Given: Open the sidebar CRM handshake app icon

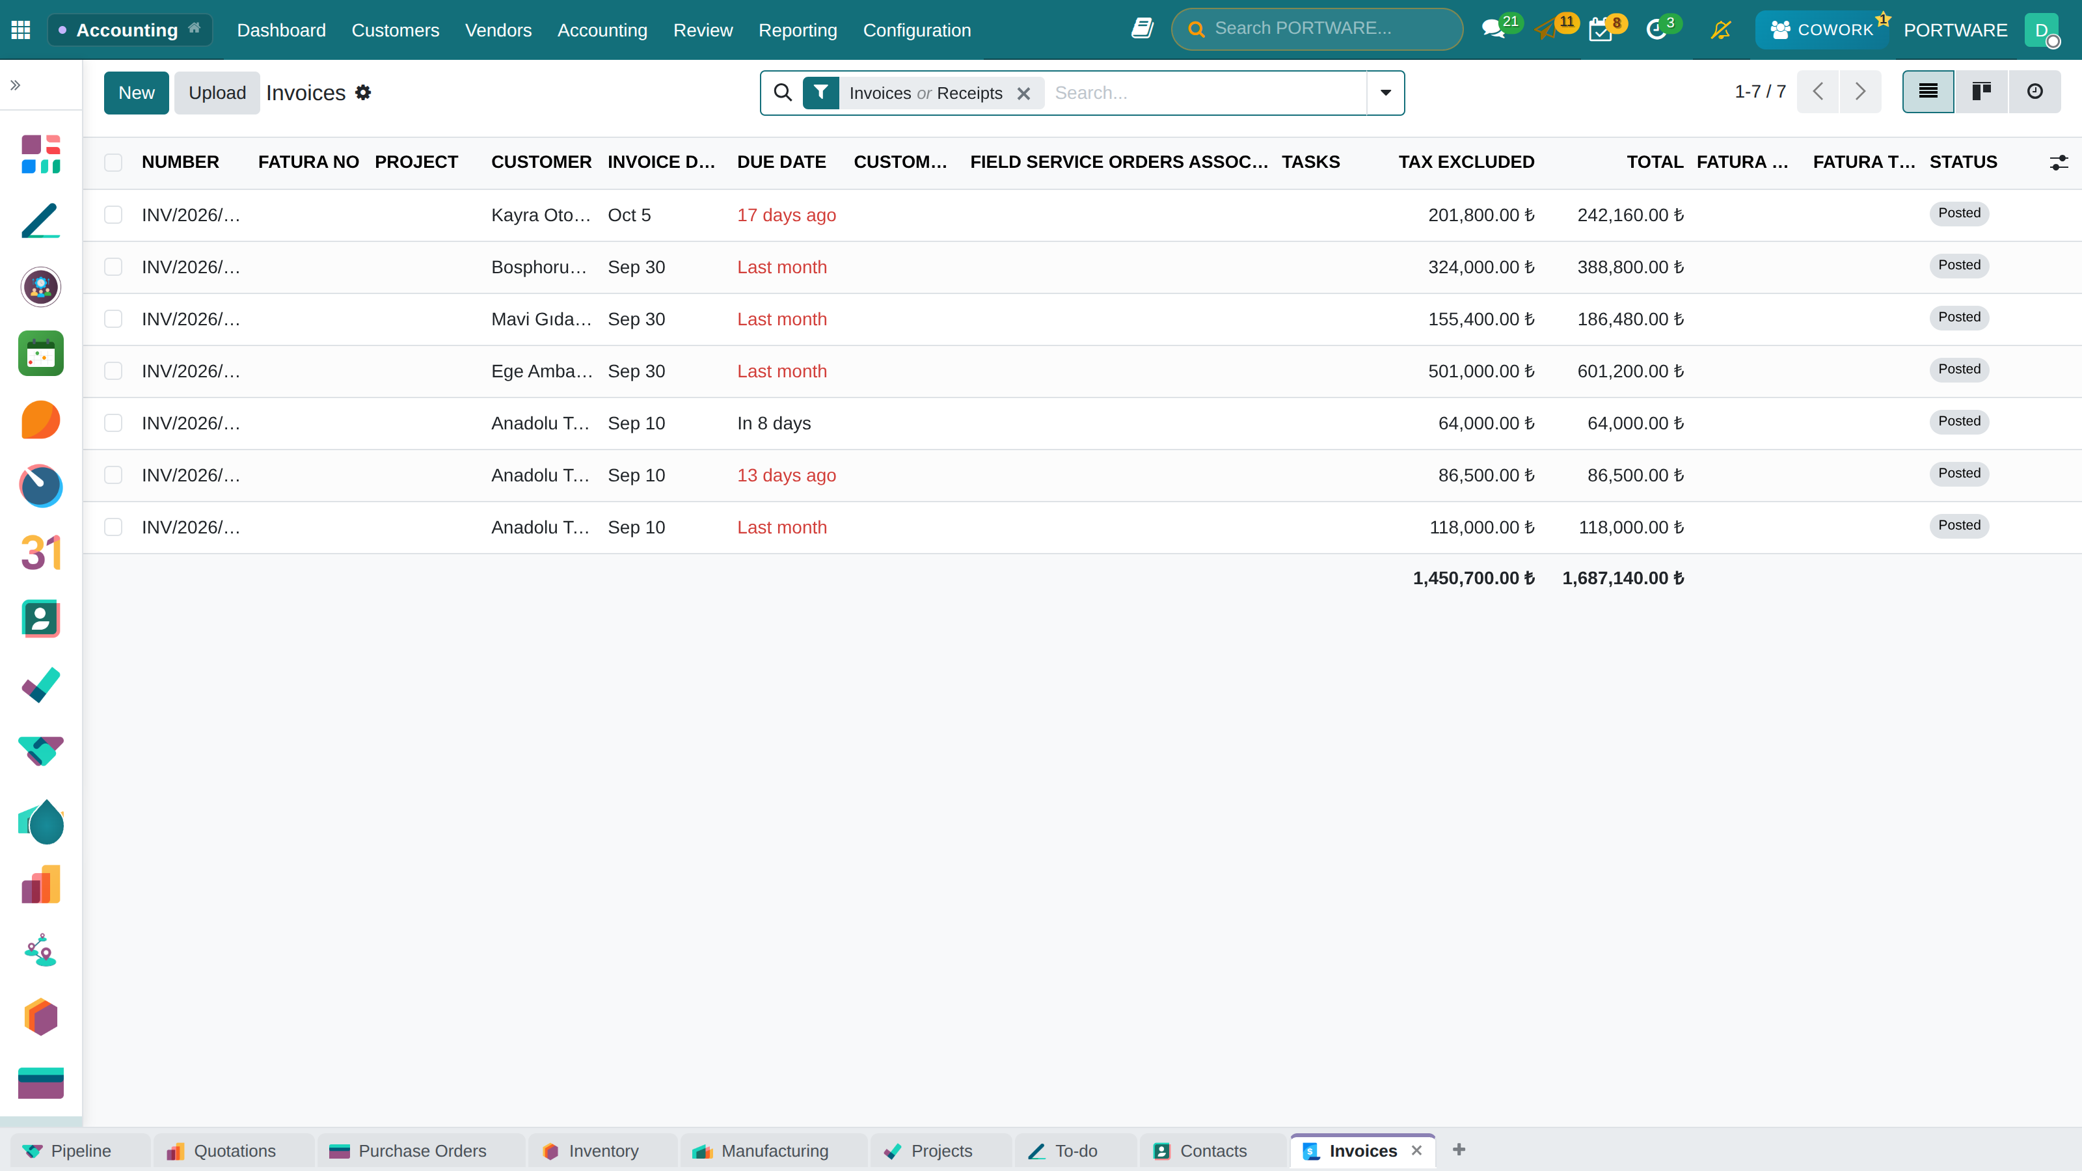Looking at the screenshot, I should (x=40, y=751).
